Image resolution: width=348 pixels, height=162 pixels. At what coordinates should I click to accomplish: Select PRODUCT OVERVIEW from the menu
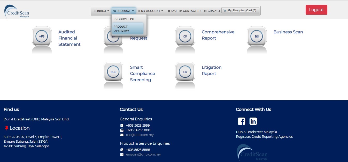[x=128, y=29]
